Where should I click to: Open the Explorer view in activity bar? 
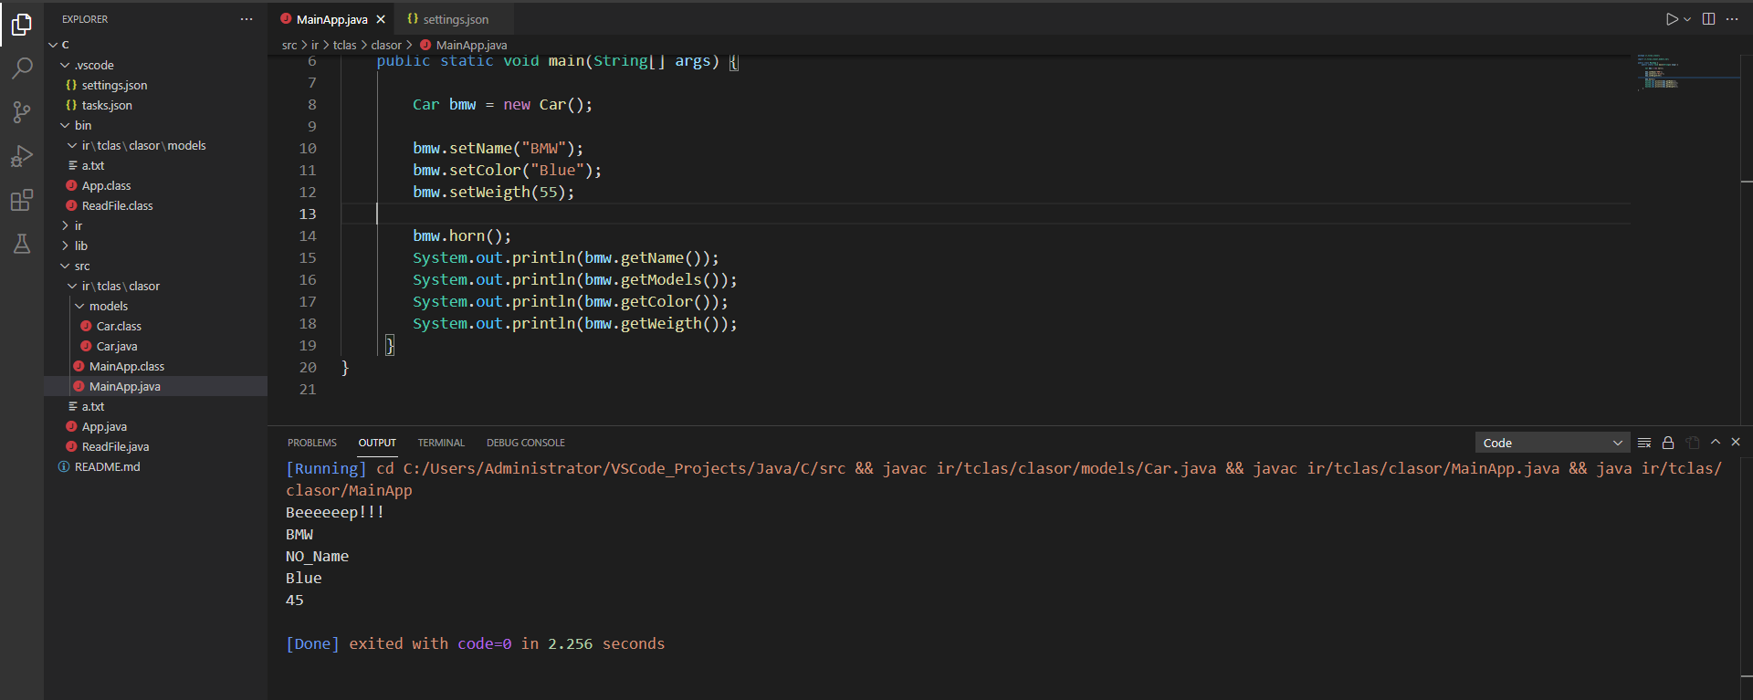tap(22, 25)
